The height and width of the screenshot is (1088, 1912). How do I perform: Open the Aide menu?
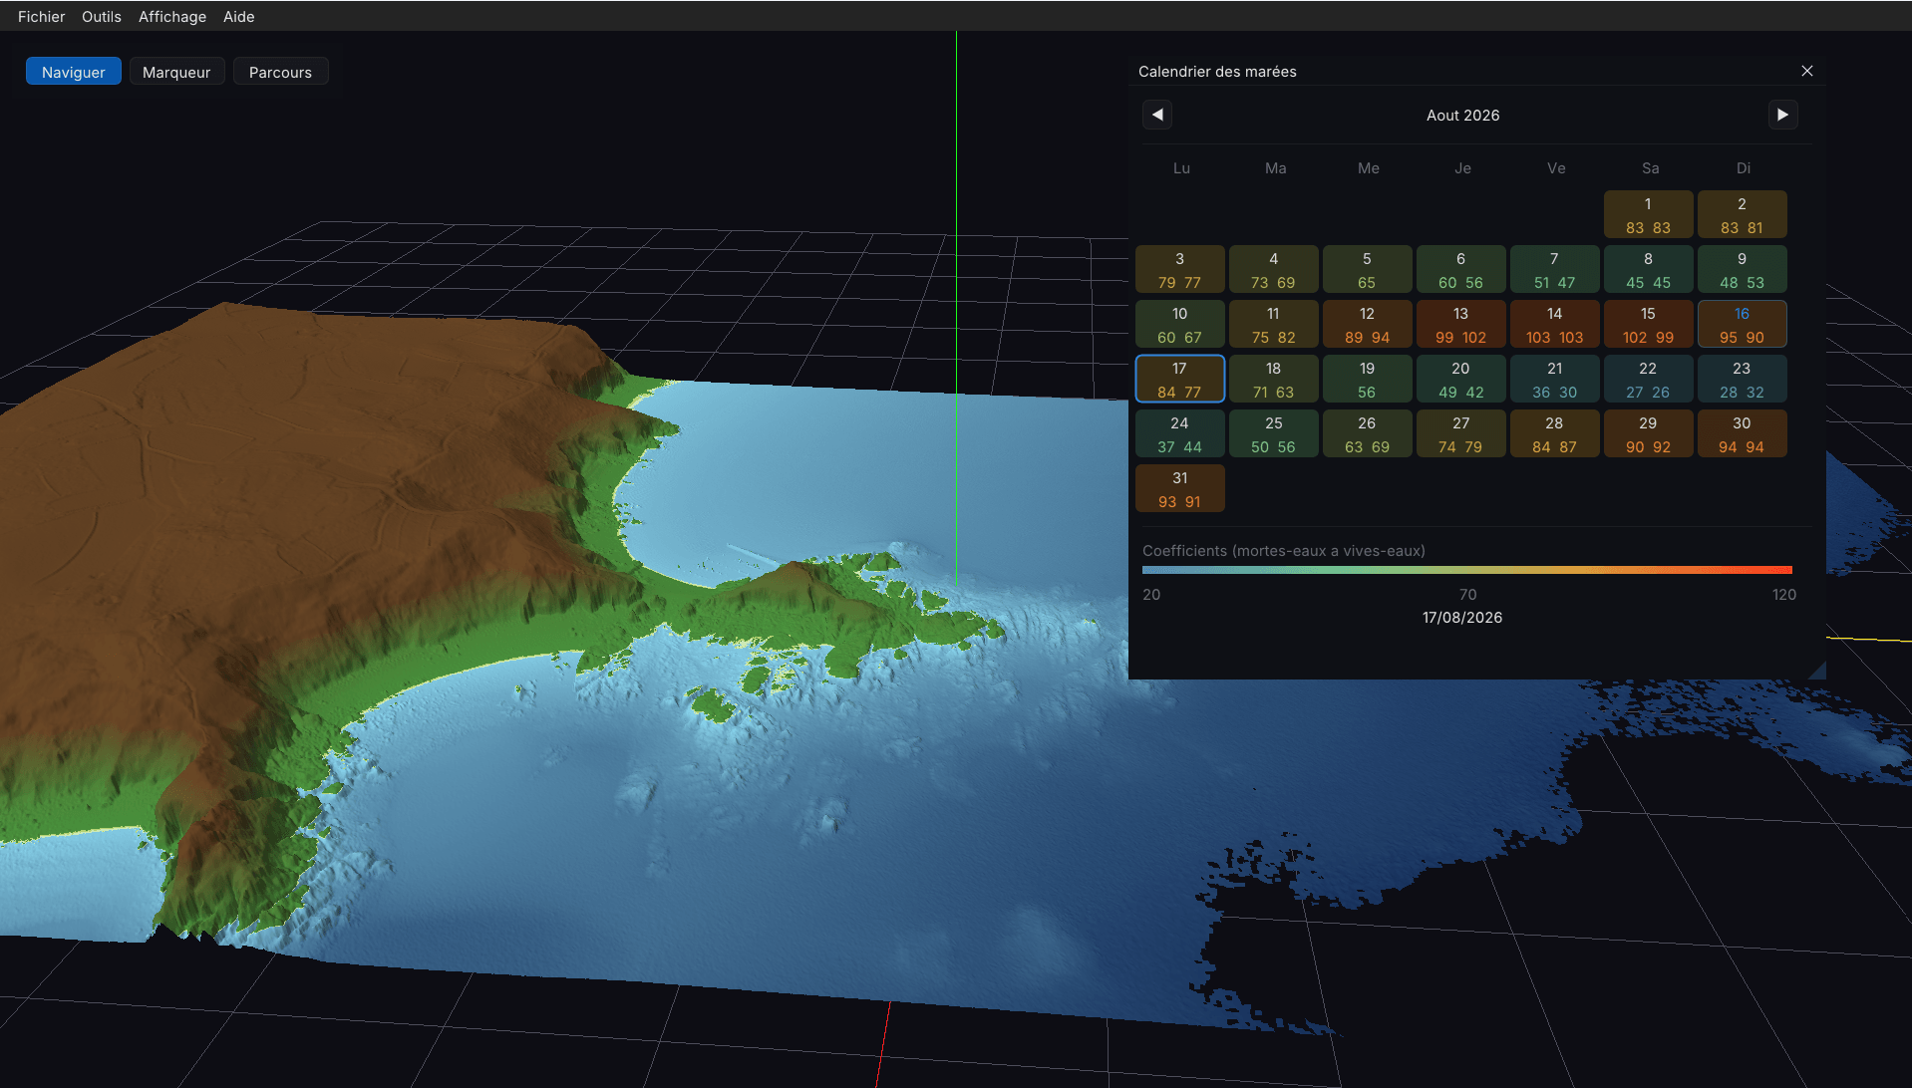[x=239, y=16]
